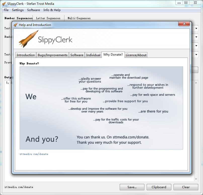Image resolution: width=203 pixels, height=195 pixels.
Task: Open the Info & Help menu
Action: click(x=52, y=10)
